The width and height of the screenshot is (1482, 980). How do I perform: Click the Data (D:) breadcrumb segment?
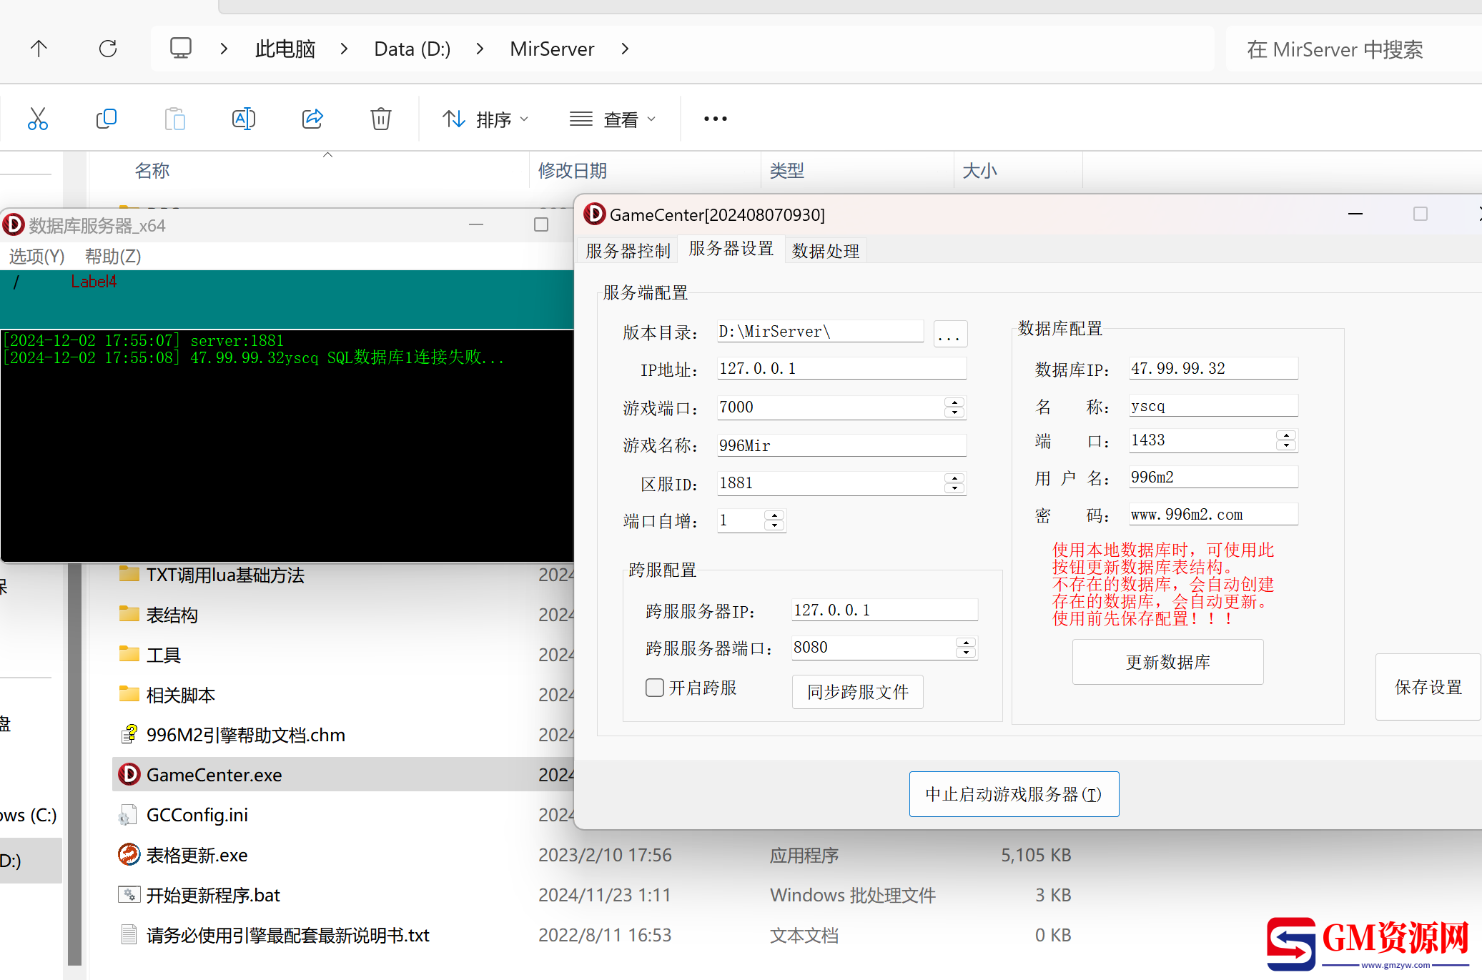pos(413,49)
